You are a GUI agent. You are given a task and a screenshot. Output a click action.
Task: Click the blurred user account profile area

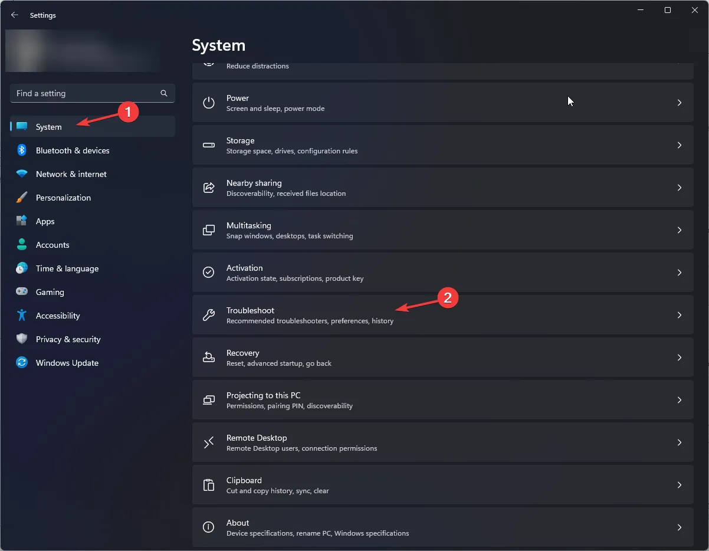[x=83, y=51]
